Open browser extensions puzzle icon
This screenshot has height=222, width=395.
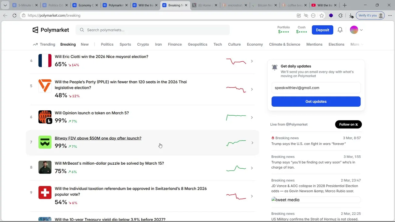(x=340, y=15)
